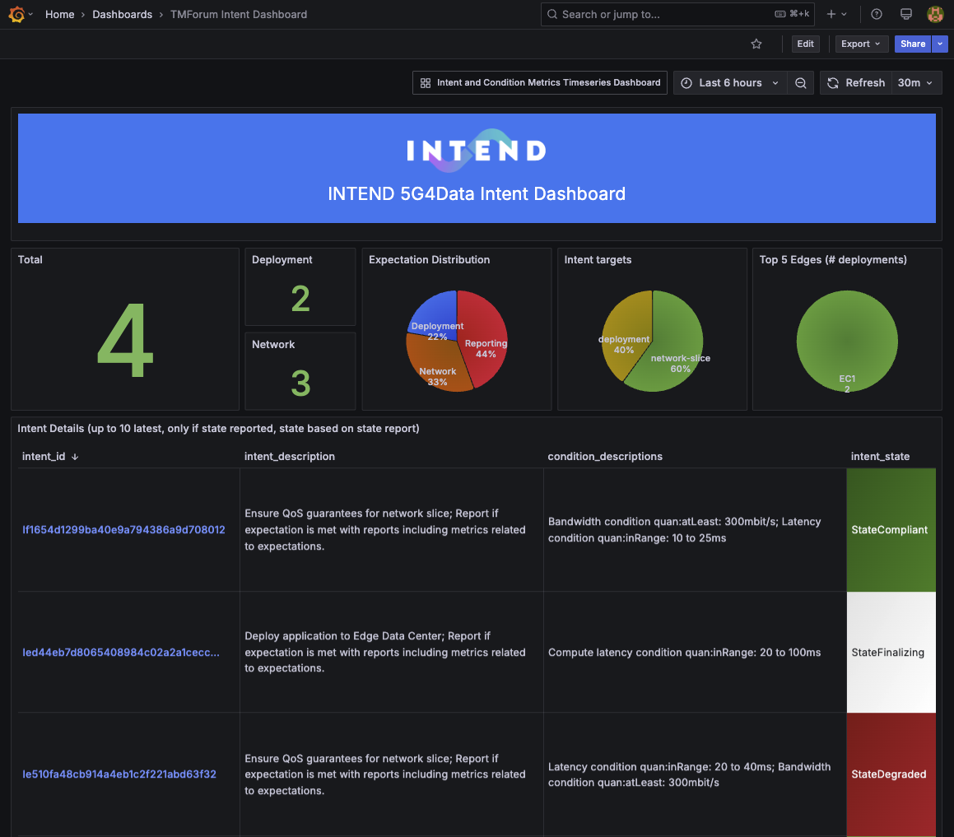Image resolution: width=954 pixels, height=837 pixels.
Task: Open the Last 6 hours time picker
Action: coord(729,83)
